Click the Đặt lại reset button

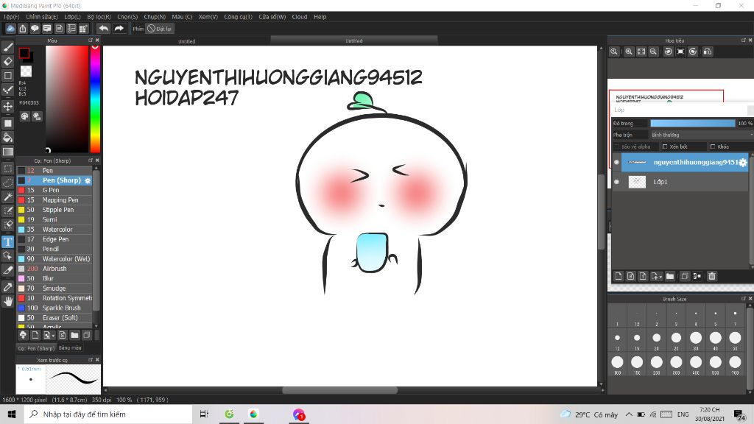pos(160,29)
